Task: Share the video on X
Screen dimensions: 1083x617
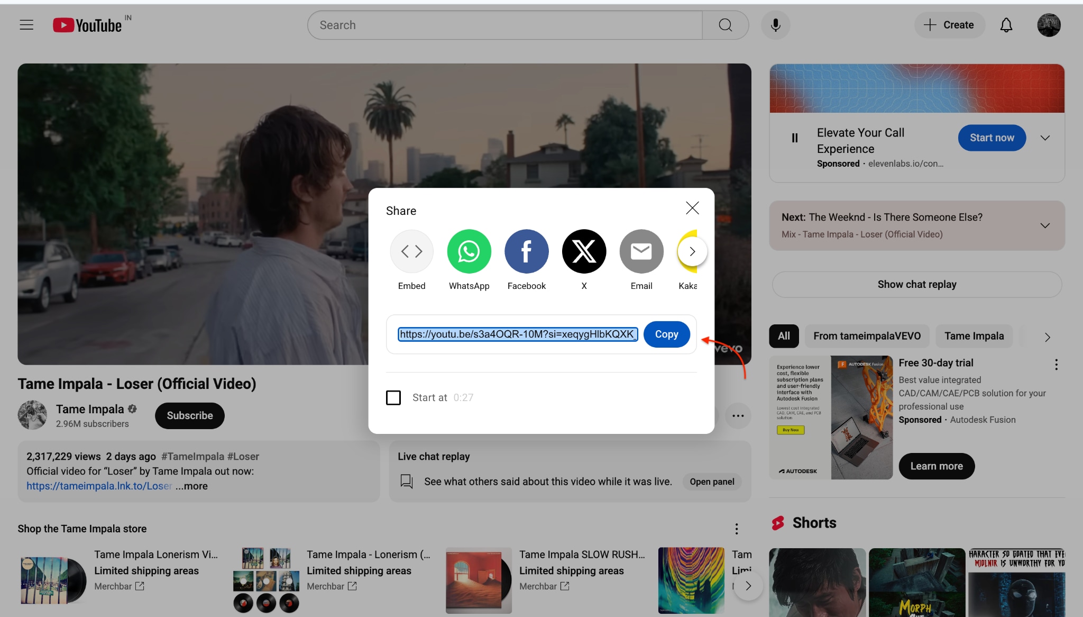Action: [x=584, y=251]
